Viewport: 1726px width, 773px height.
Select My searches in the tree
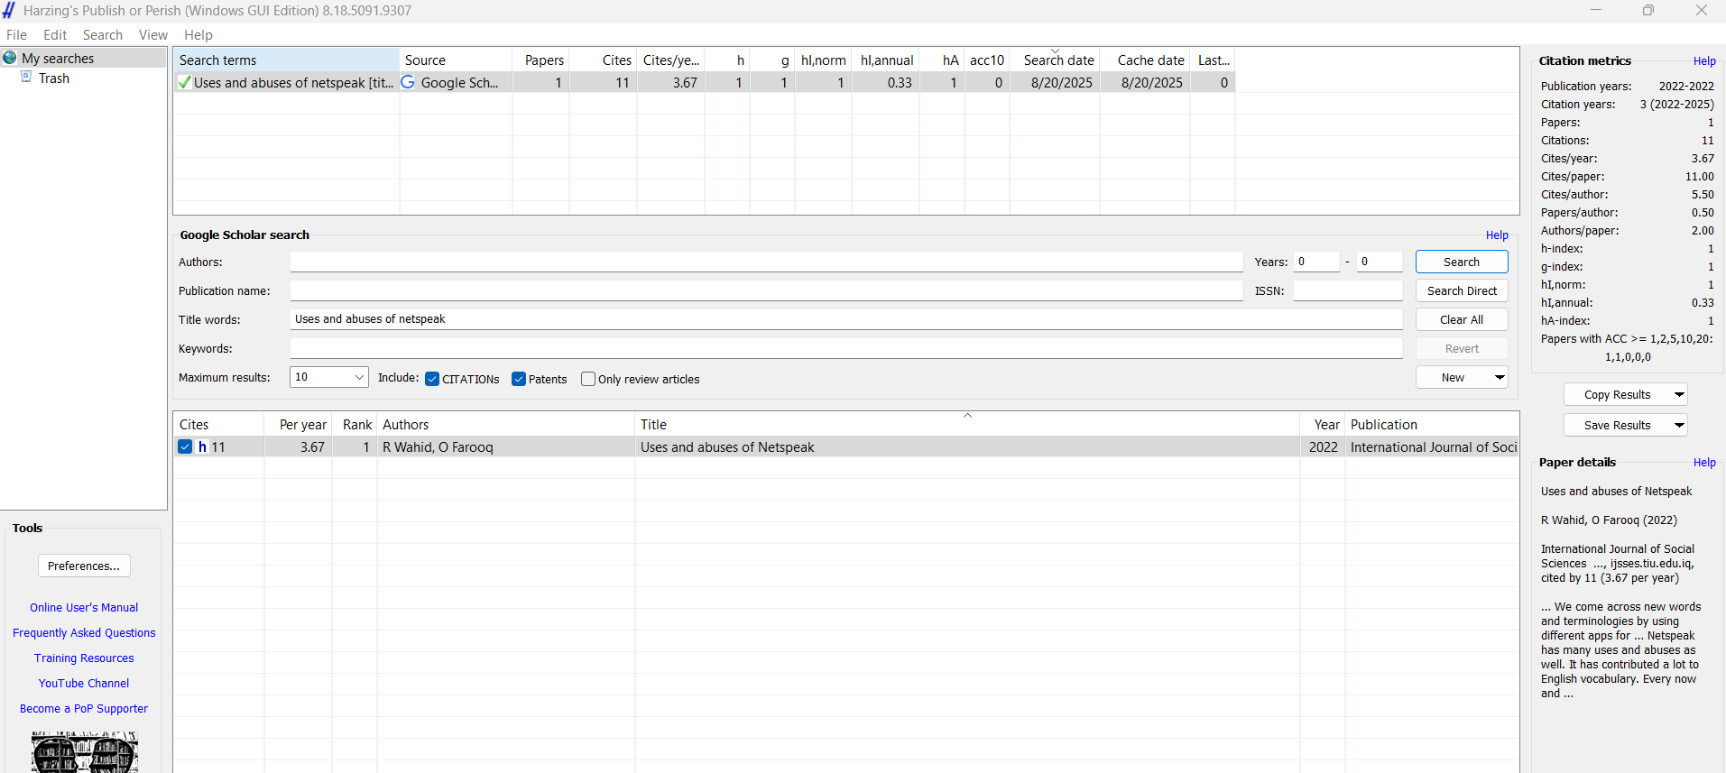coord(58,58)
